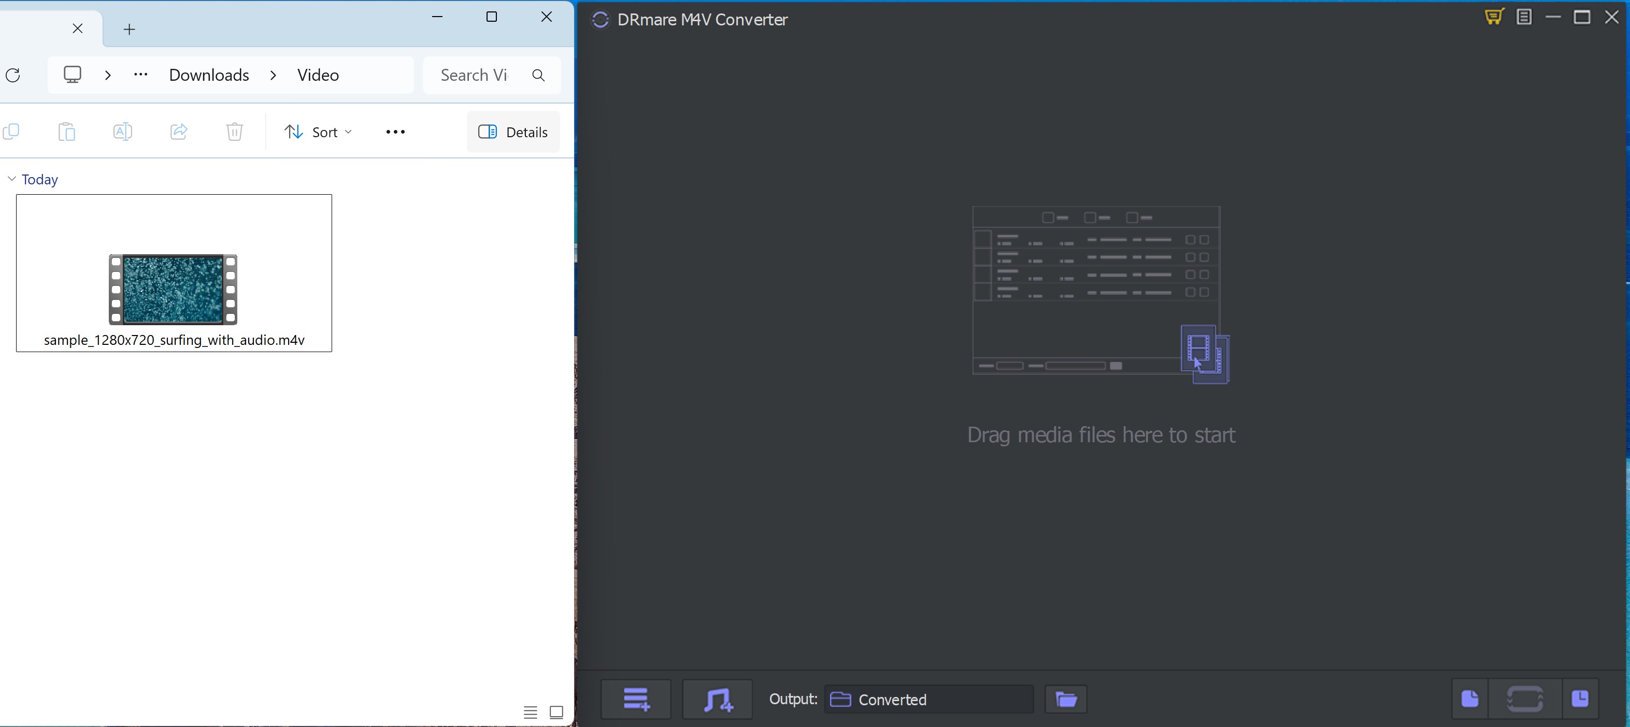Click the Share icon in the Explorer toolbar

tap(179, 132)
